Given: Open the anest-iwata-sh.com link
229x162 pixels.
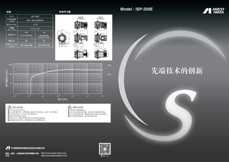Looking at the screenshot, I should point(54,156).
